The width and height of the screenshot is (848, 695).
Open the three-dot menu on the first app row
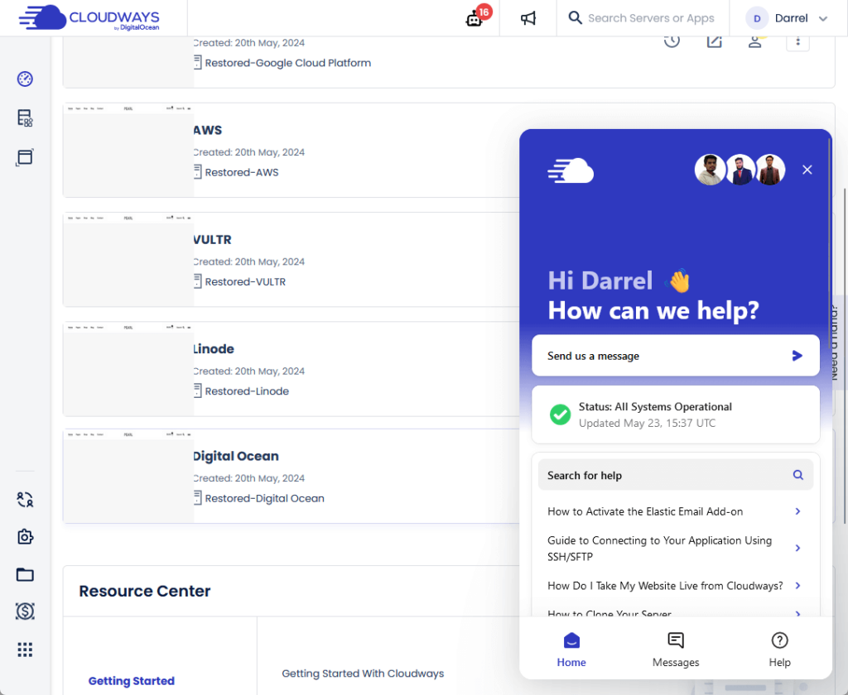pos(797,41)
